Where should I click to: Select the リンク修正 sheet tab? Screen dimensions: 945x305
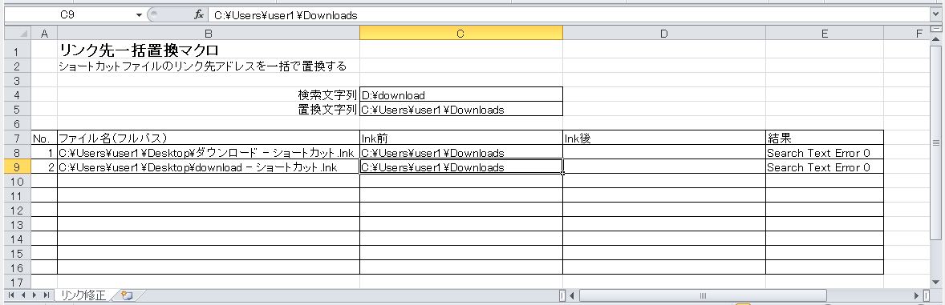coord(83,295)
